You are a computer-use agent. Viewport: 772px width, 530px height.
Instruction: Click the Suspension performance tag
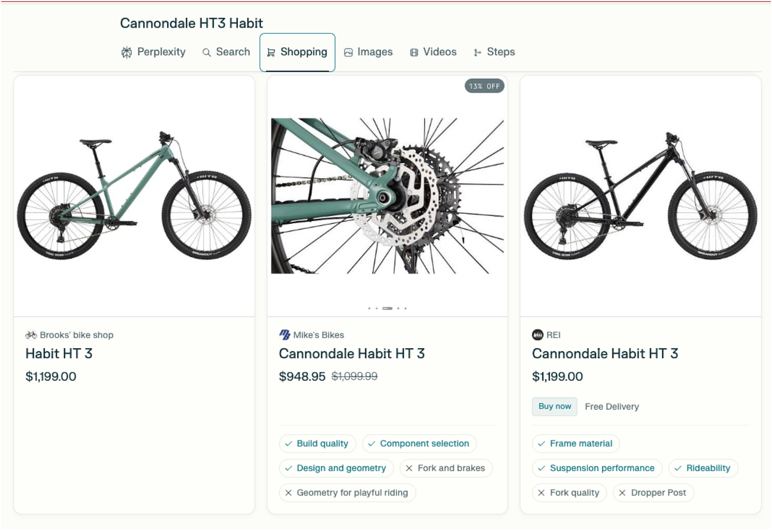[x=597, y=468]
